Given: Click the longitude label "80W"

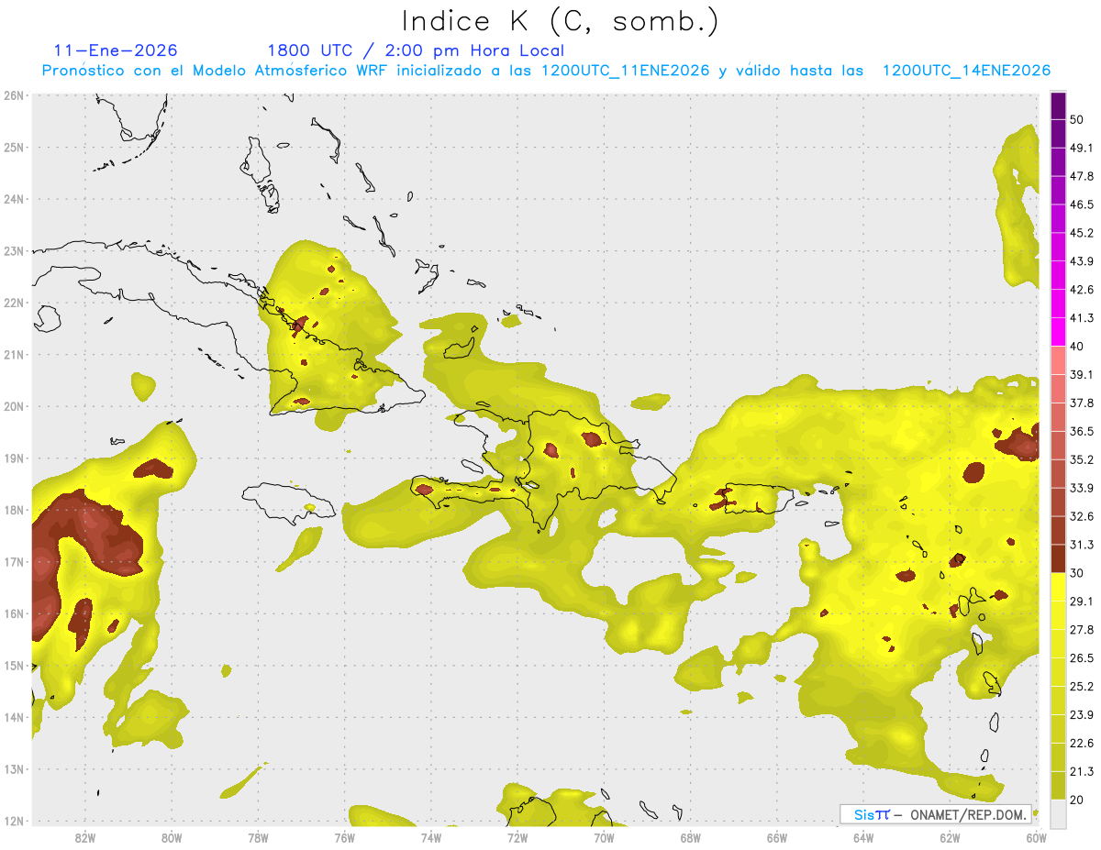Looking at the screenshot, I should 172,838.
